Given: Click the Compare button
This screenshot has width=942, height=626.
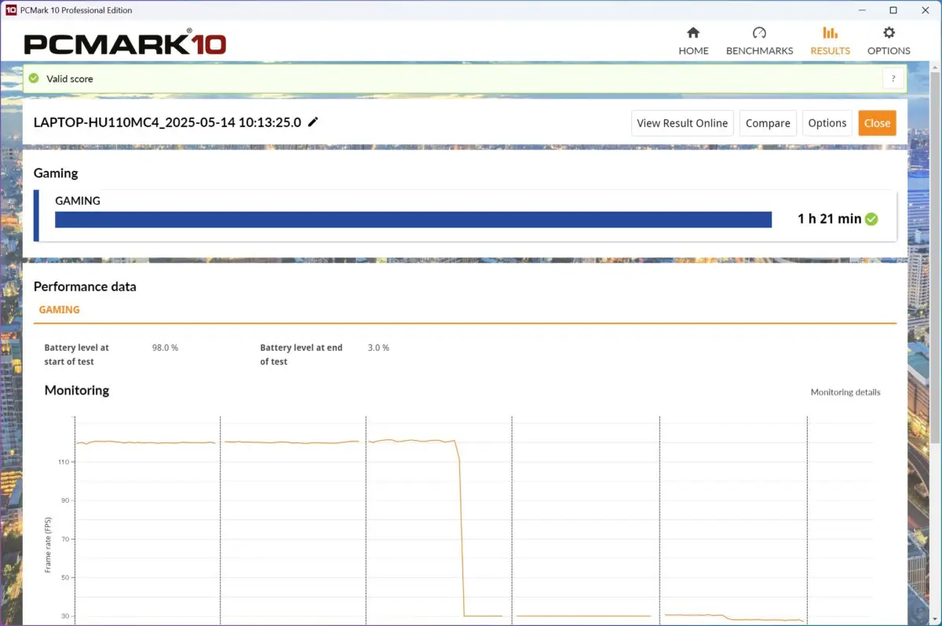Looking at the screenshot, I should coord(768,123).
